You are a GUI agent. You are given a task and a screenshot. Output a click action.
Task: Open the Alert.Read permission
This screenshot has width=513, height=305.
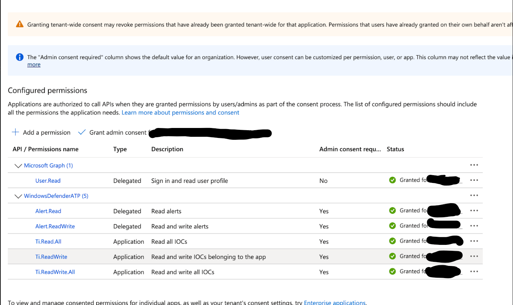[48, 211]
